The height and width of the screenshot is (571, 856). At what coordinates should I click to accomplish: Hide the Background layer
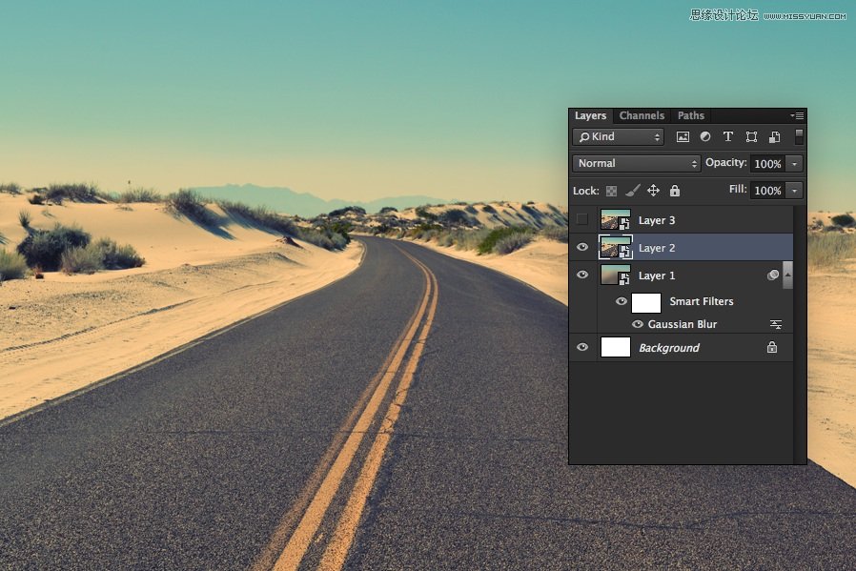582,348
